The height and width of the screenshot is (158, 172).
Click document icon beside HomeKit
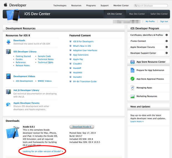pyautogui.click(x=70, y=77)
